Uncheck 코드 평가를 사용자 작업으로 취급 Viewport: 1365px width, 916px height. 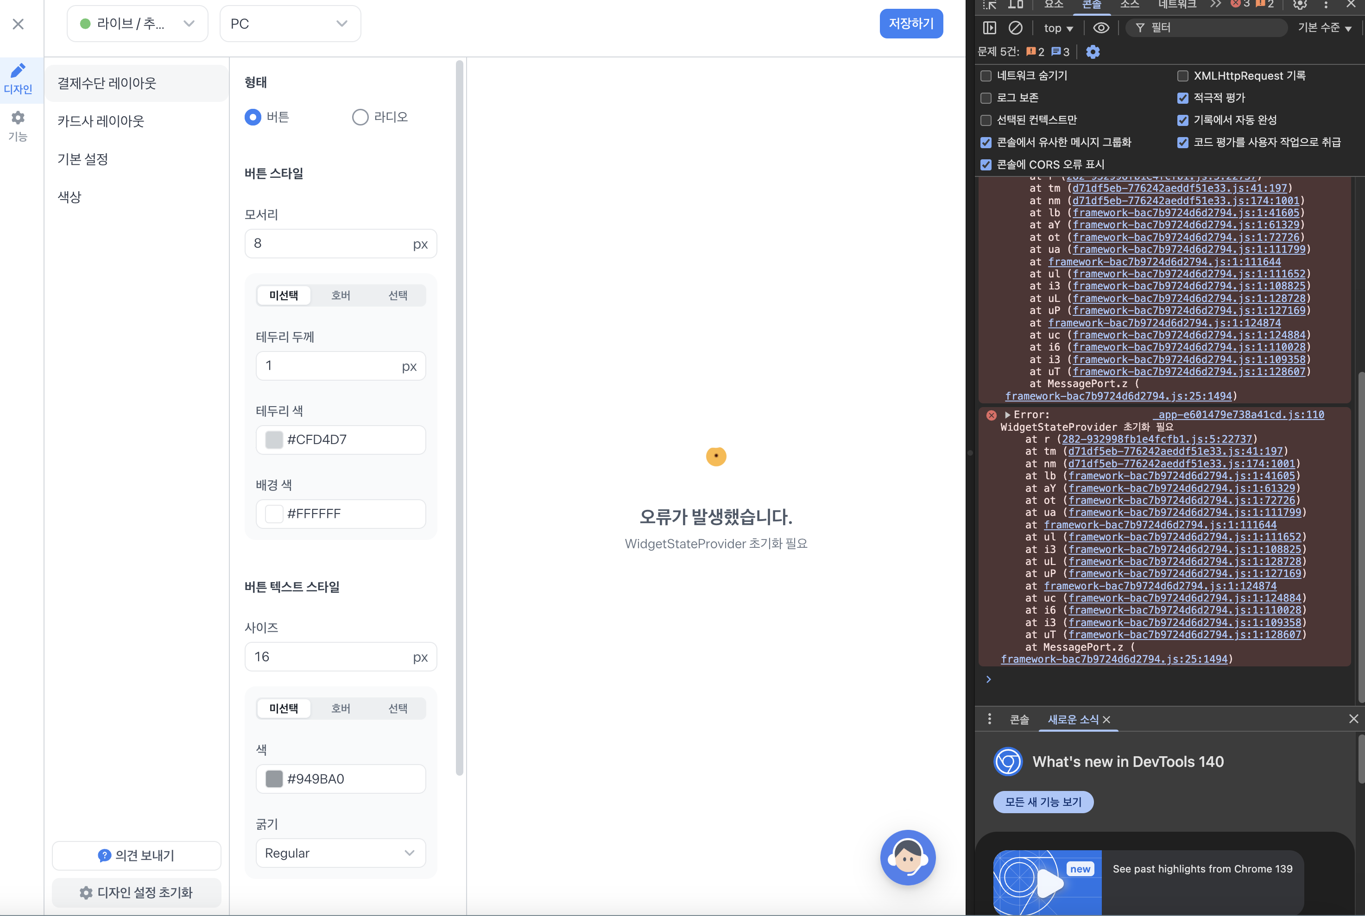point(1183,143)
